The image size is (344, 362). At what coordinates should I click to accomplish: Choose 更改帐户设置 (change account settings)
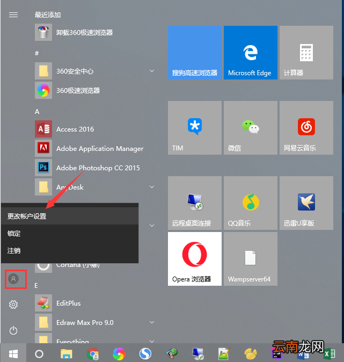point(70,216)
